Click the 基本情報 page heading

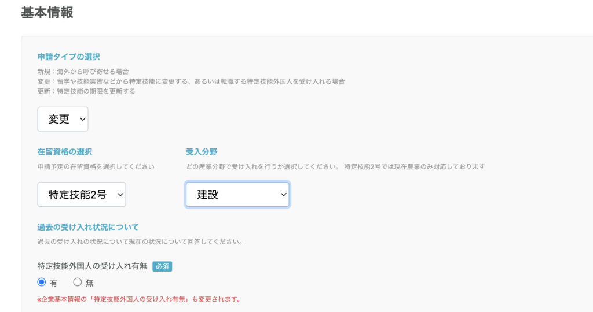point(47,13)
